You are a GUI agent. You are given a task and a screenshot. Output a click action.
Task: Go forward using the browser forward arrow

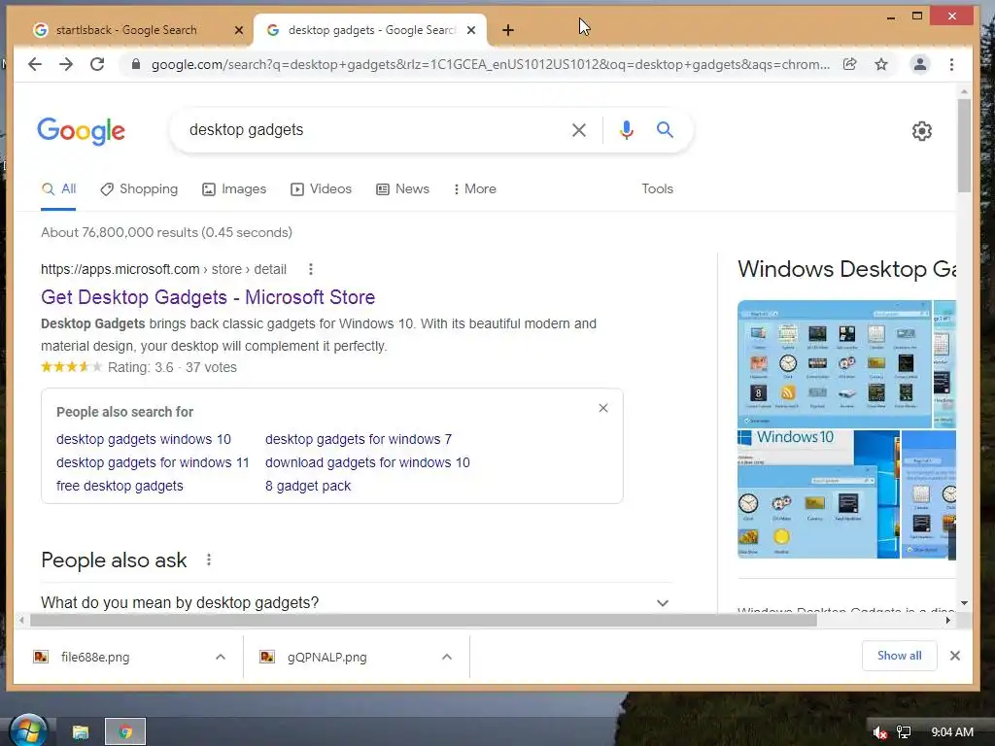click(66, 64)
